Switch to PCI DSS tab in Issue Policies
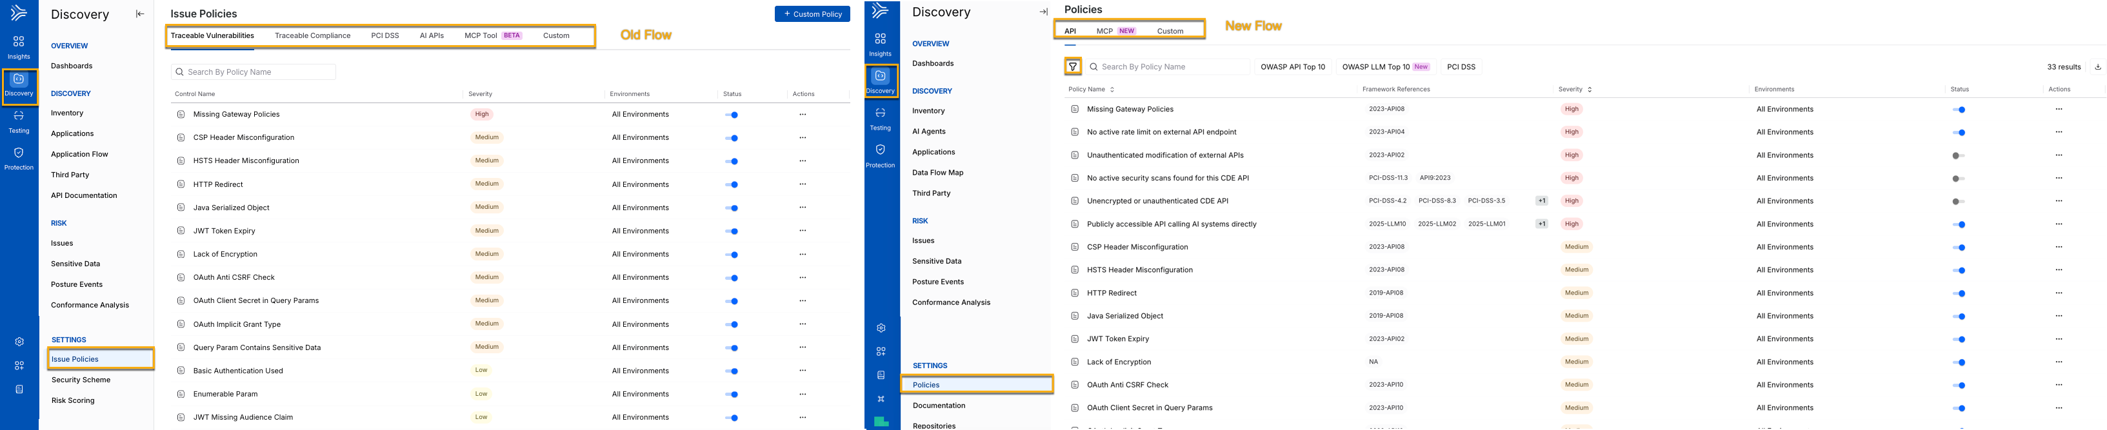 pyautogui.click(x=384, y=36)
